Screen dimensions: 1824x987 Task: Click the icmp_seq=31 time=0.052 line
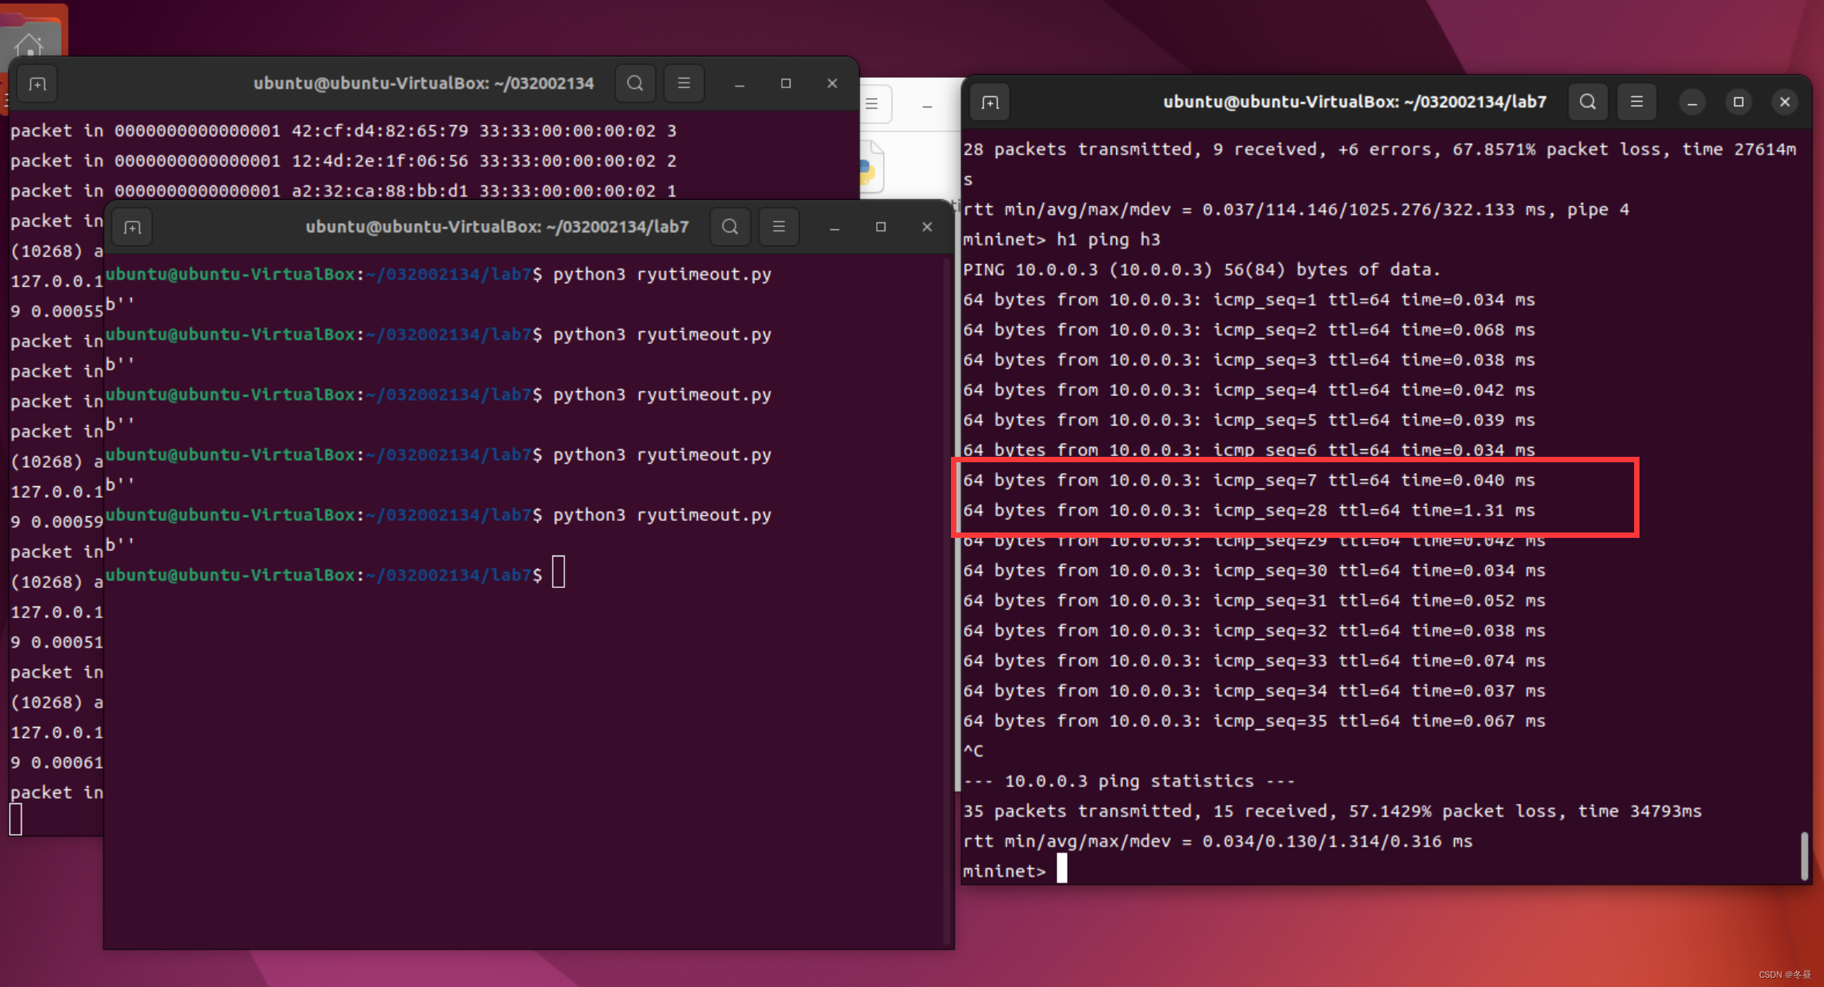pos(1254,601)
